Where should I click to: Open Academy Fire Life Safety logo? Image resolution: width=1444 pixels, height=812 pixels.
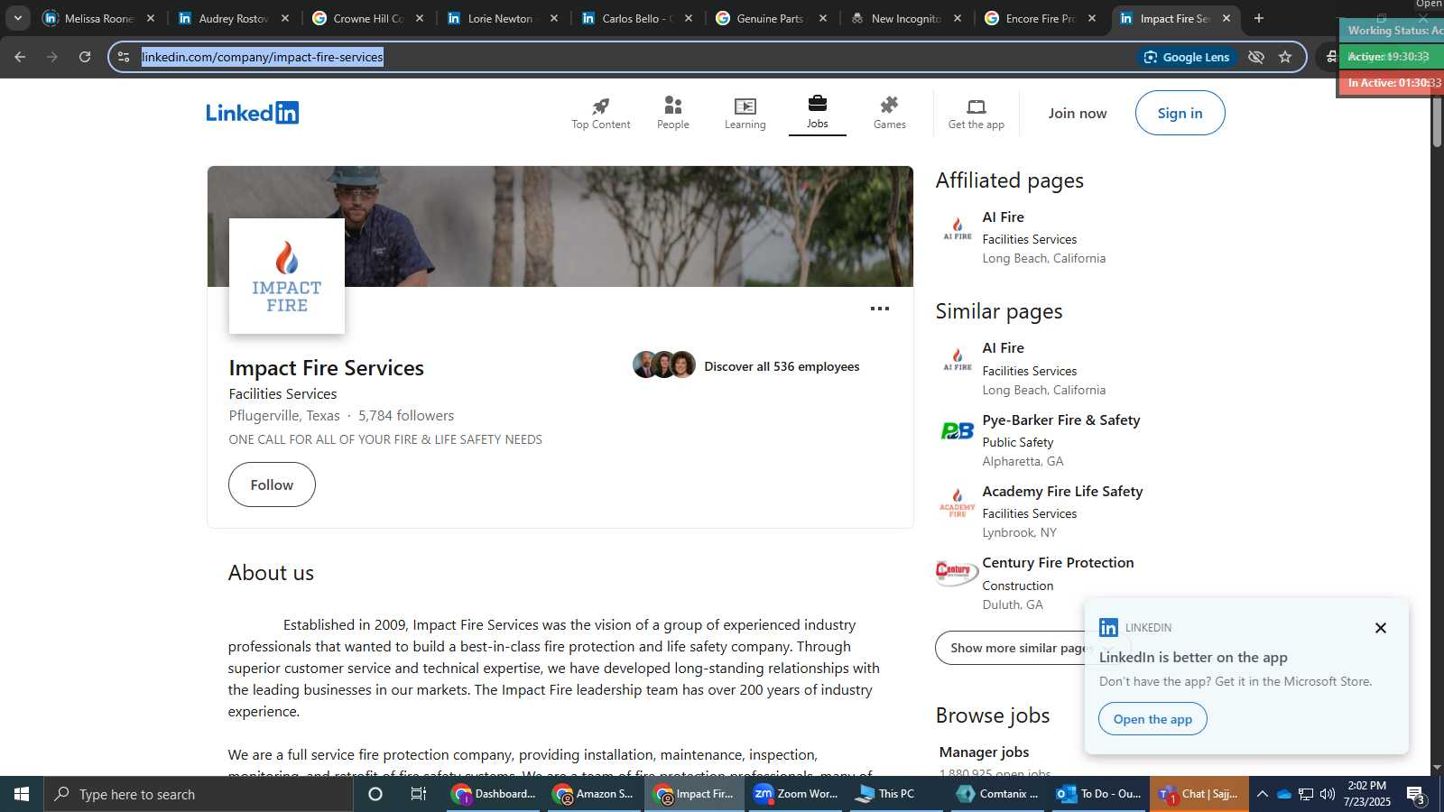point(957,502)
